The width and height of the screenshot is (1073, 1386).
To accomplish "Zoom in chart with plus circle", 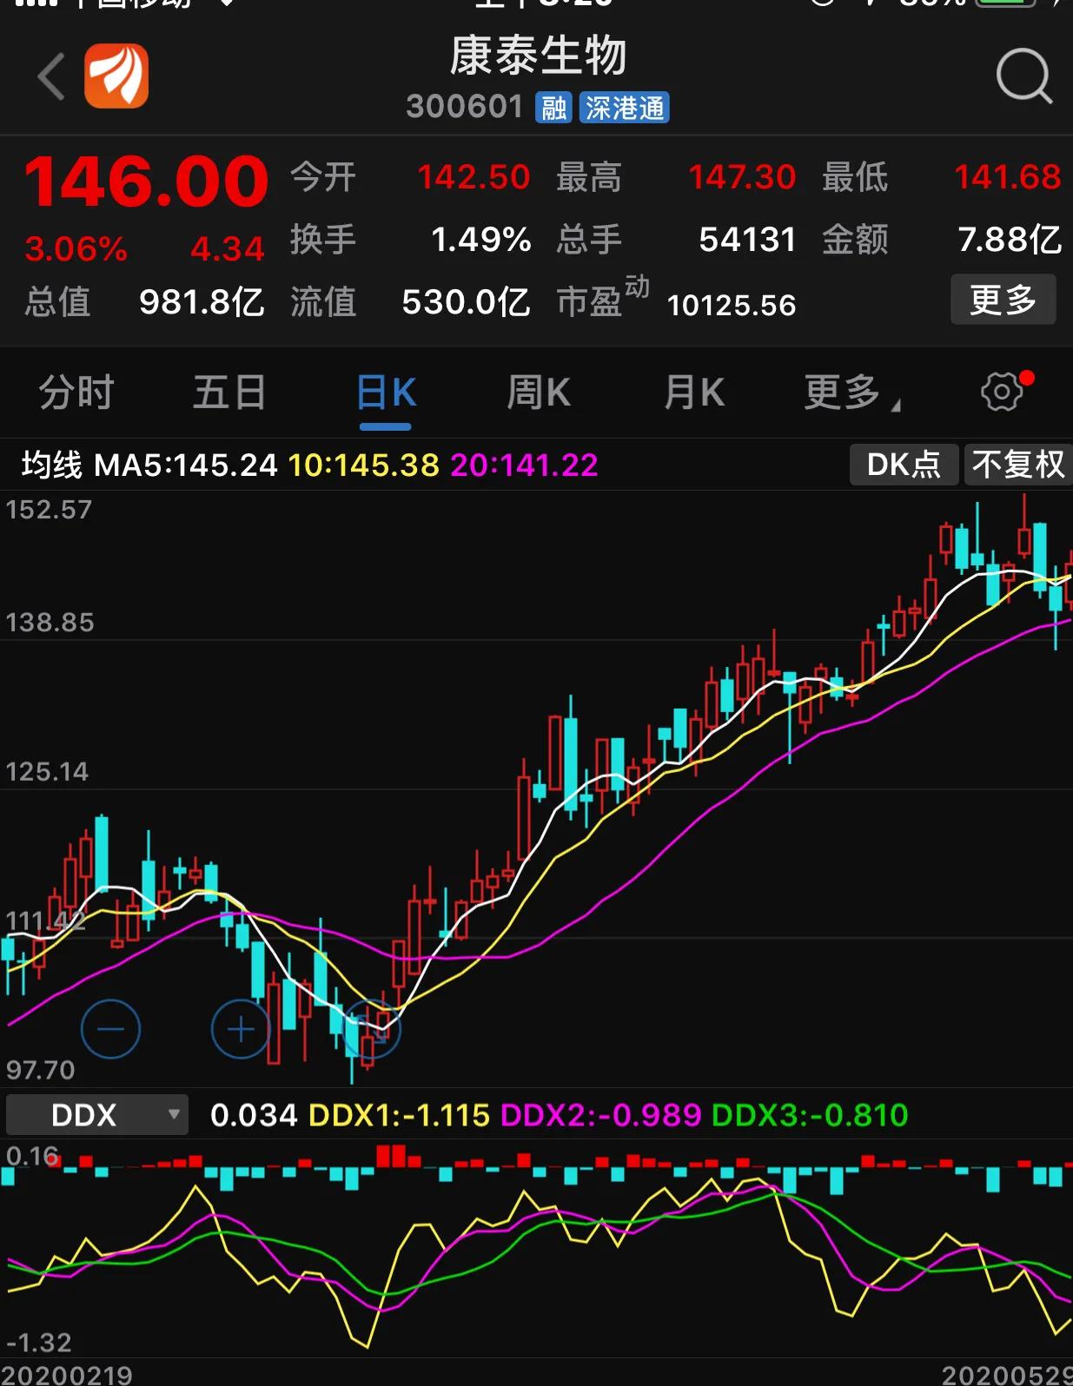I will click(x=241, y=1029).
